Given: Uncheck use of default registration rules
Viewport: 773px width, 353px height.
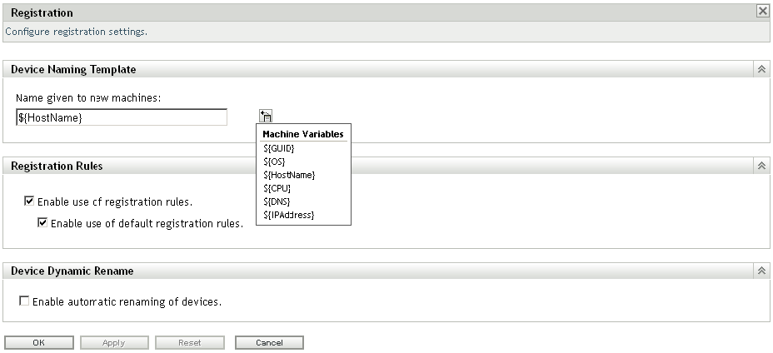Looking at the screenshot, I should click(43, 223).
